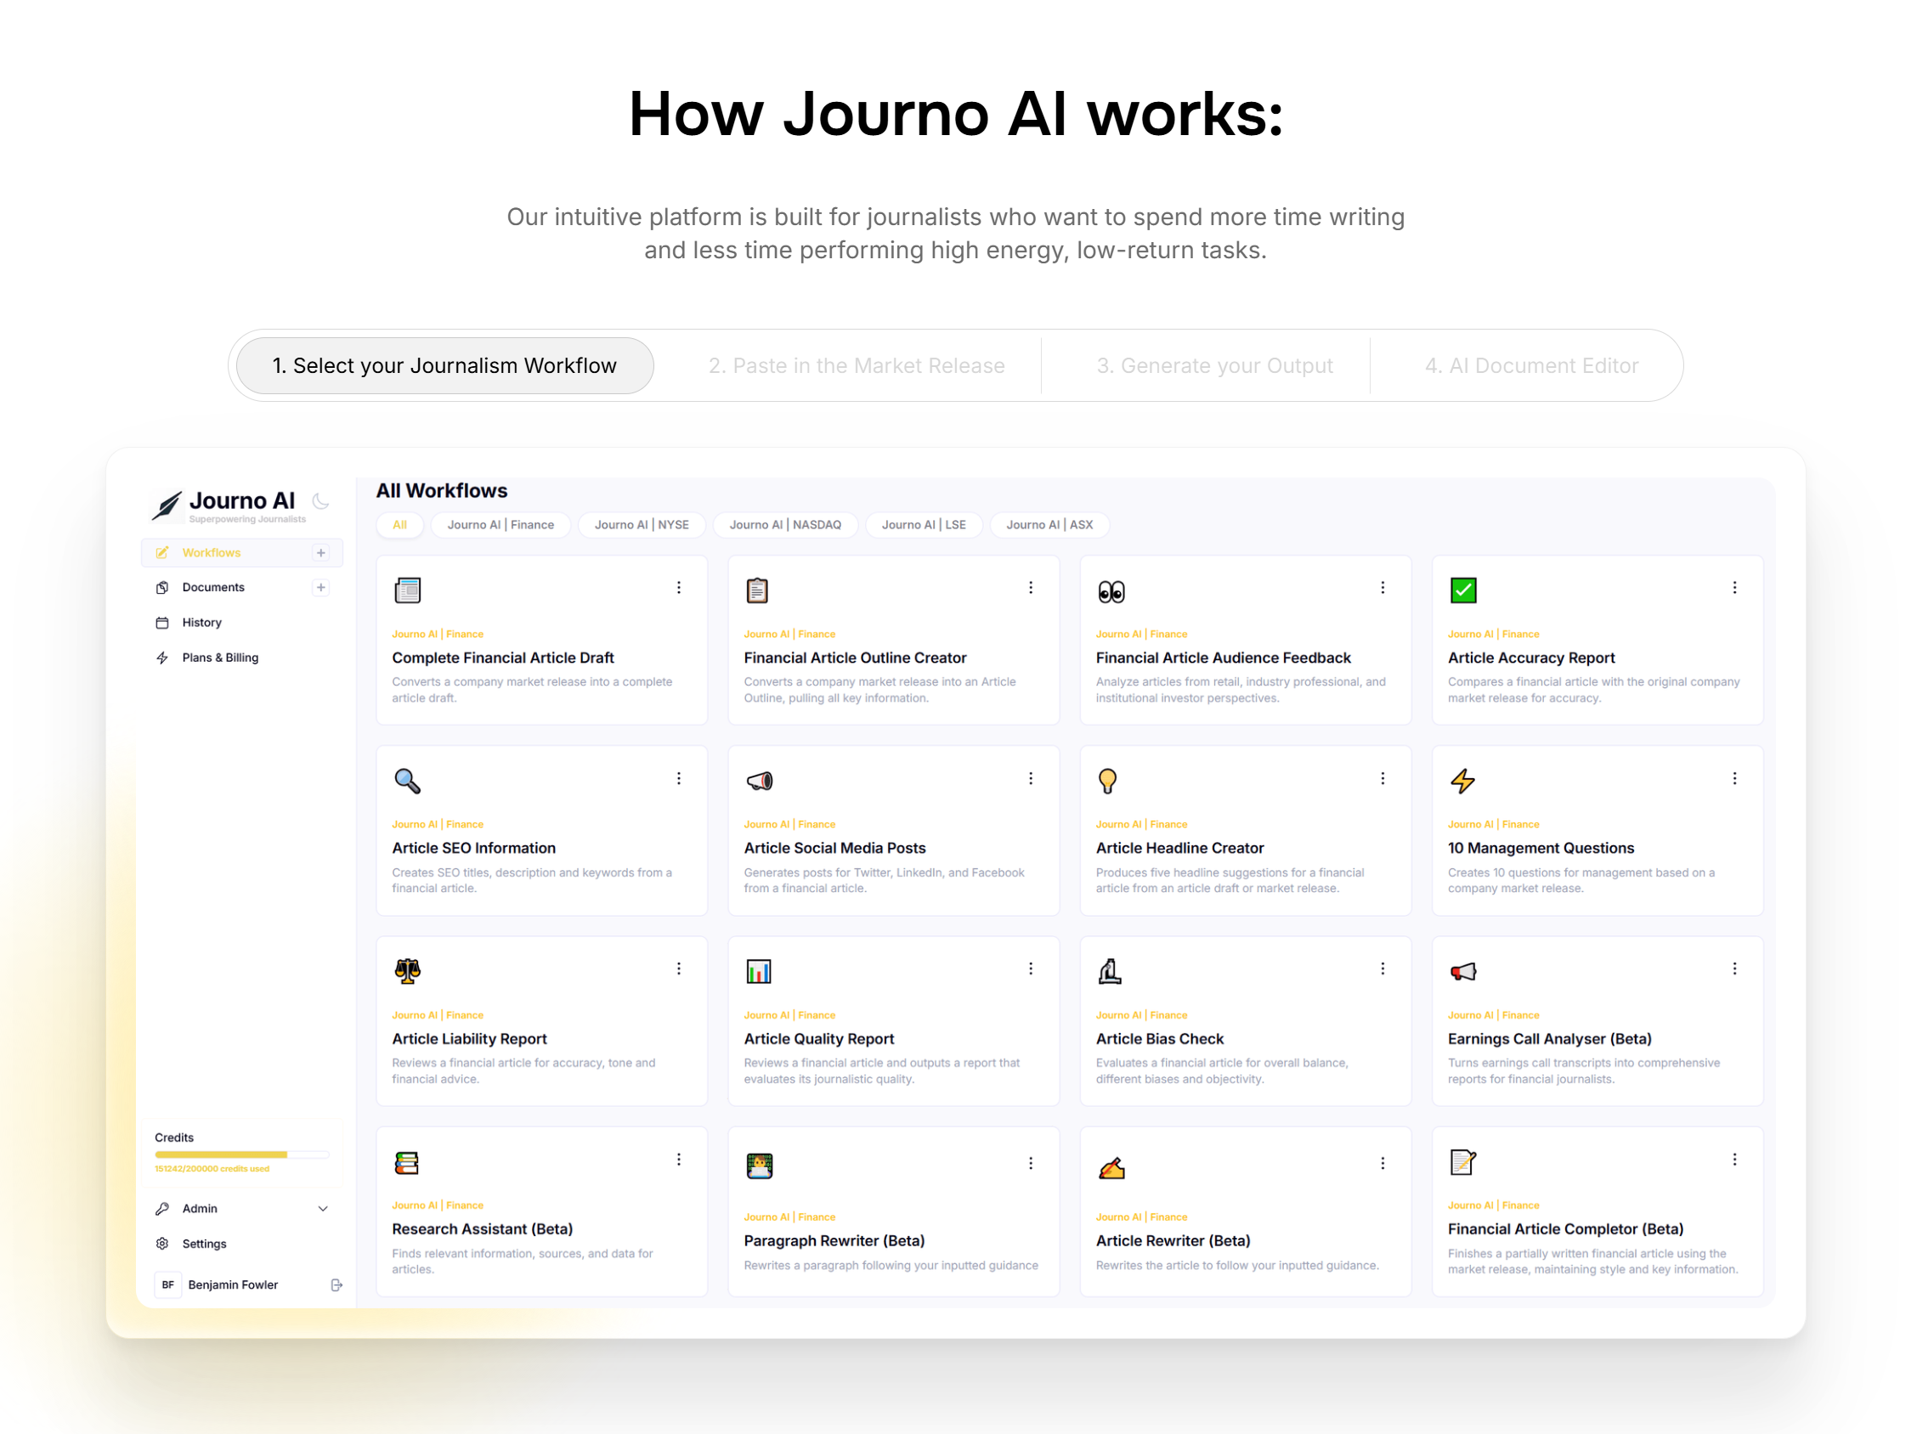1917x1434 pixels.
Task: Click green checkmark icon on Article Accuracy Report
Action: point(1464,591)
